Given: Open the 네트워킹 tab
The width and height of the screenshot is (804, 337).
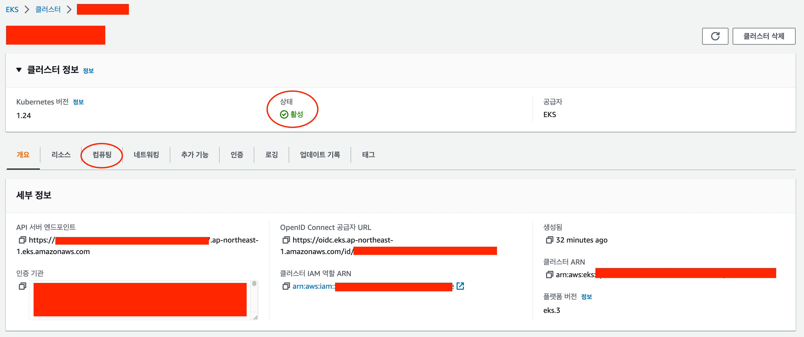Looking at the screenshot, I should pyautogui.click(x=146, y=155).
